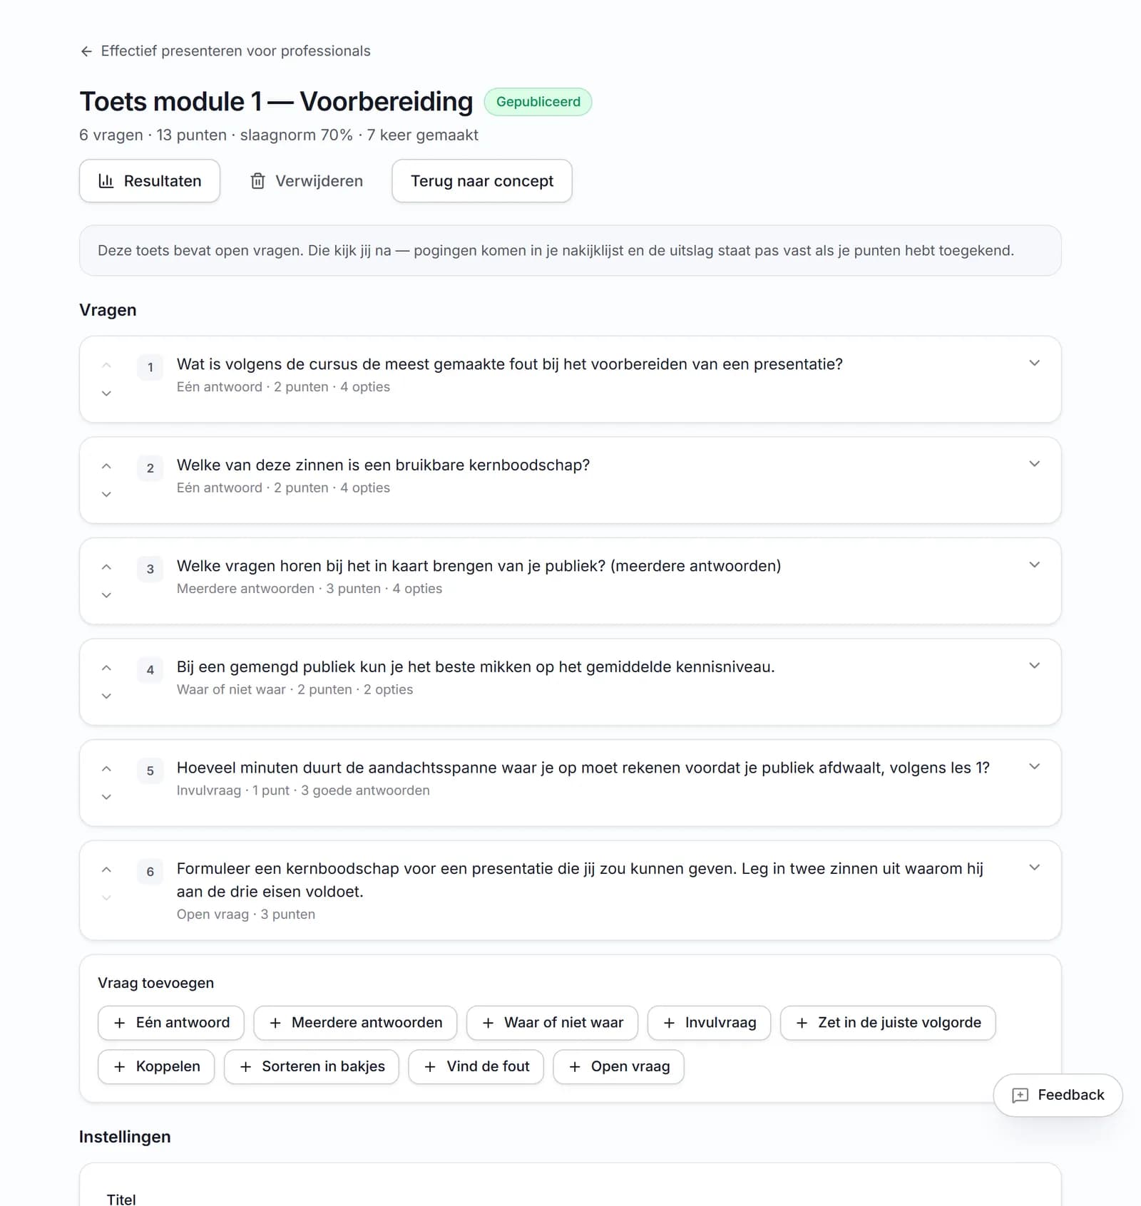Click the back arrow to the course

click(x=86, y=51)
